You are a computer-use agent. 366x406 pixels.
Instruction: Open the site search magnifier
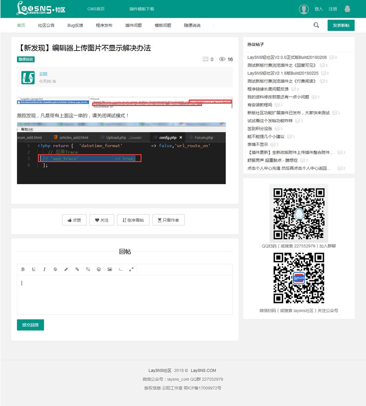(x=316, y=25)
